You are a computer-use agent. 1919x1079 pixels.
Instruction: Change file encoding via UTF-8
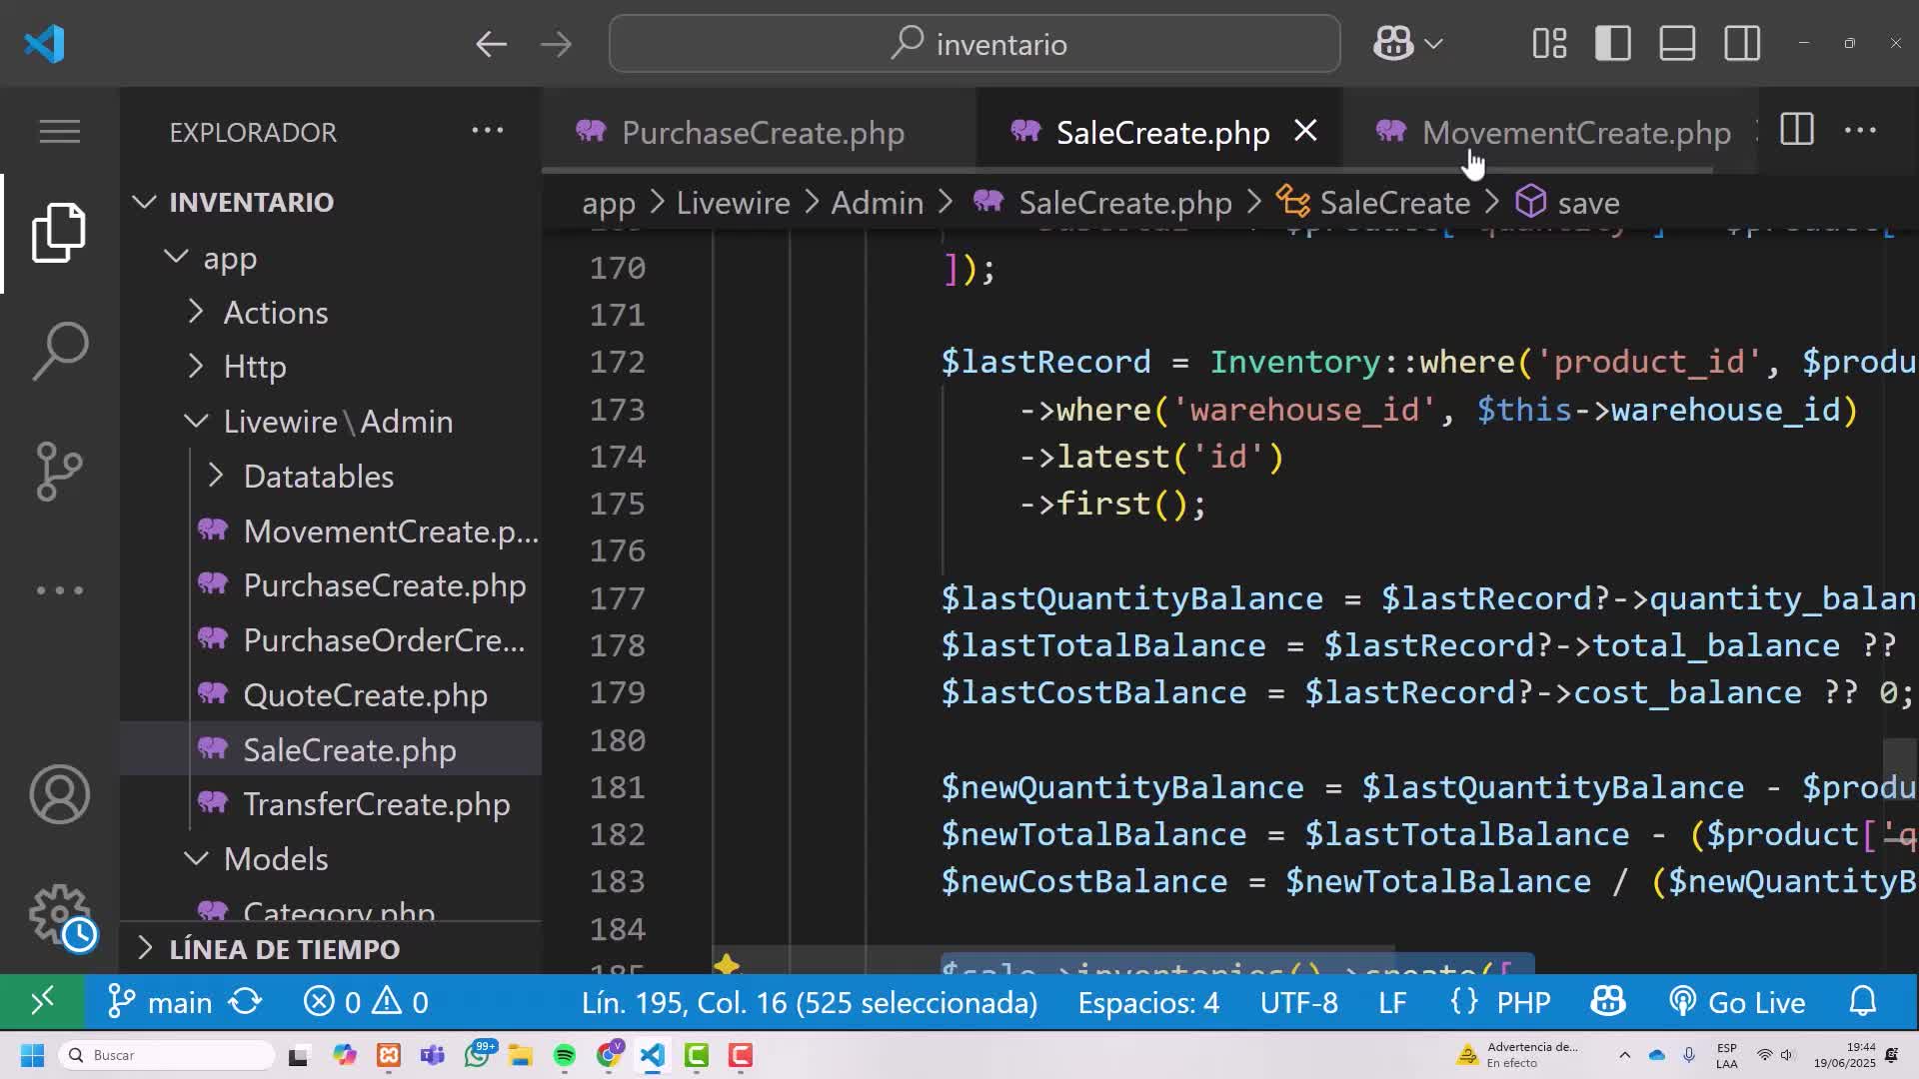click(x=1298, y=1002)
